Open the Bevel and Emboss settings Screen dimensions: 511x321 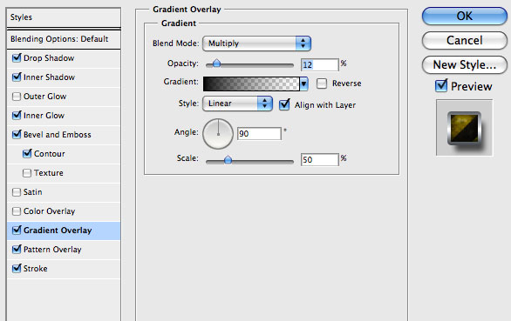[57, 135]
